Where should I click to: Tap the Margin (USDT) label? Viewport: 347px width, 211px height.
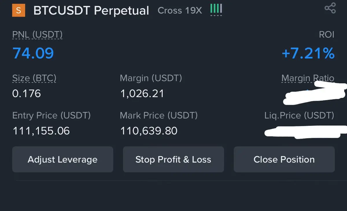[151, 78]
